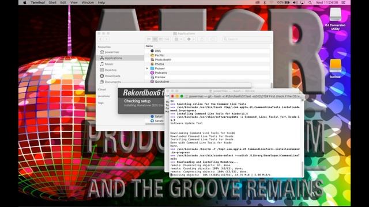Click the menu bar clock

click(x=327, y=2)
